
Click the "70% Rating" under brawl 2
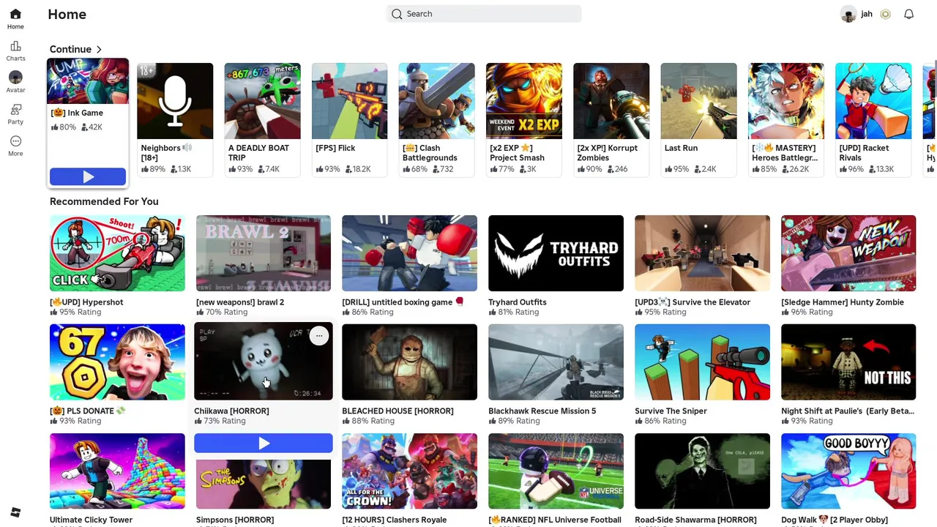point(226,313)
